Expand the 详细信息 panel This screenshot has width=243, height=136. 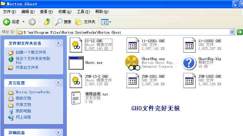click(58, 132)
